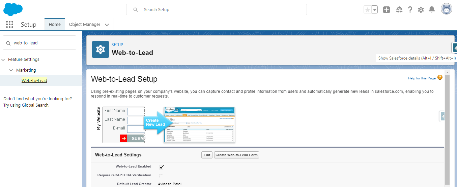
Task: Toggle the Web-to-Lead Enabled checkbox
Action: 162,167
